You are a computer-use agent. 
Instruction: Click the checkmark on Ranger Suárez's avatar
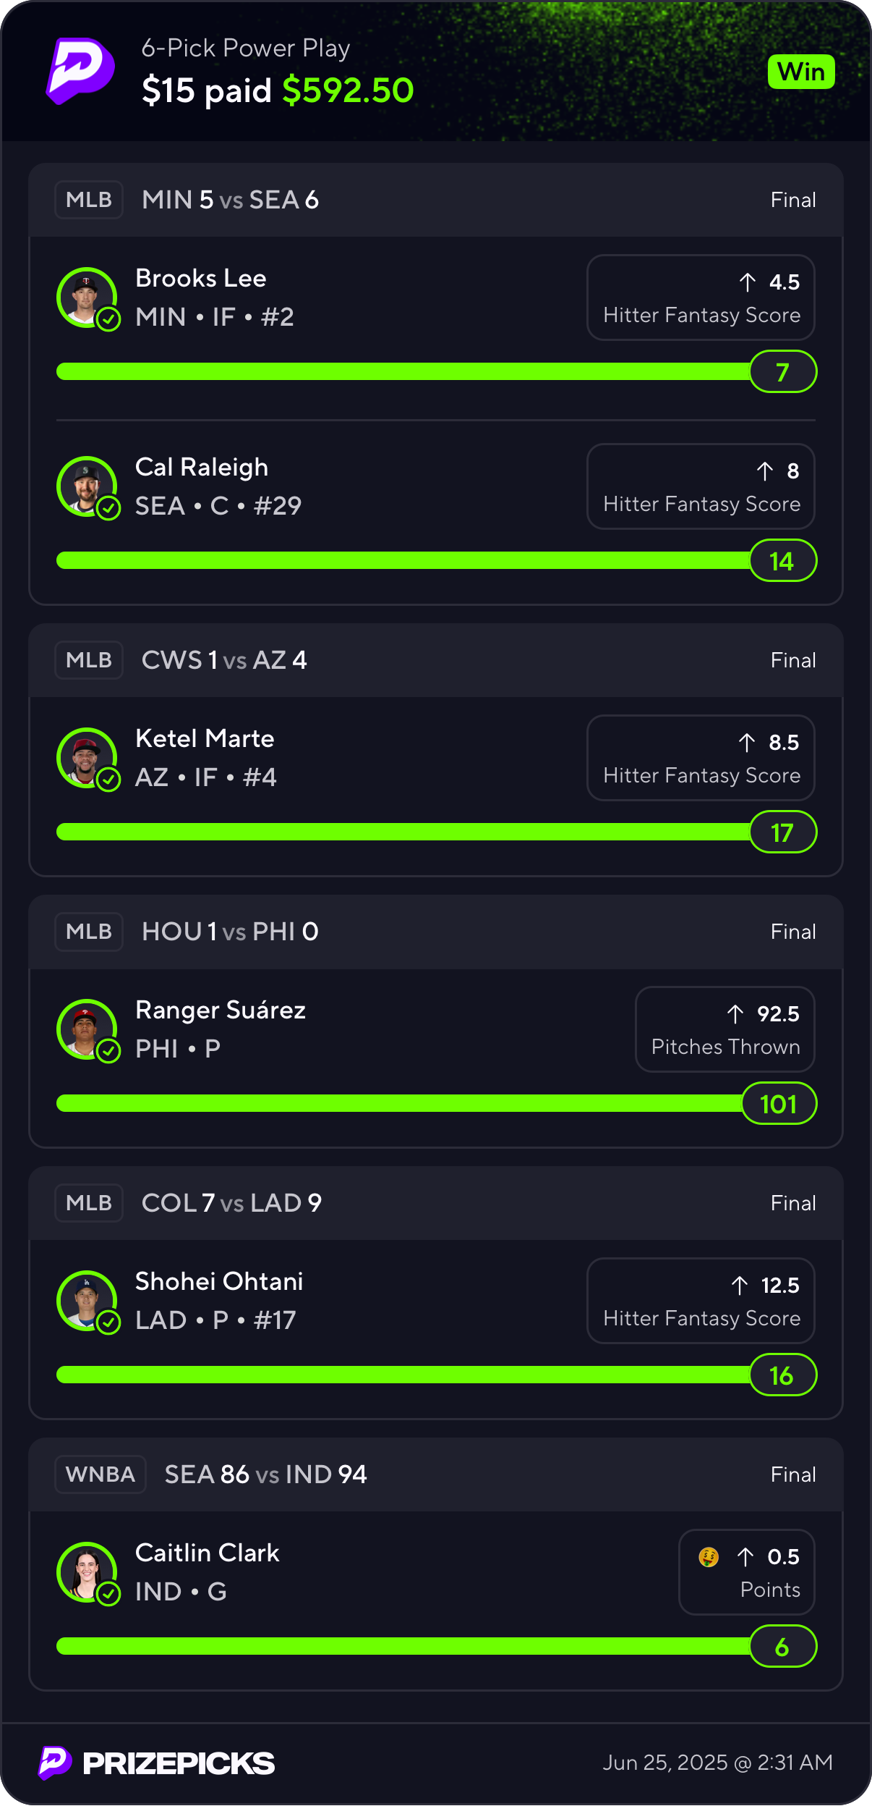(108, 1051)
